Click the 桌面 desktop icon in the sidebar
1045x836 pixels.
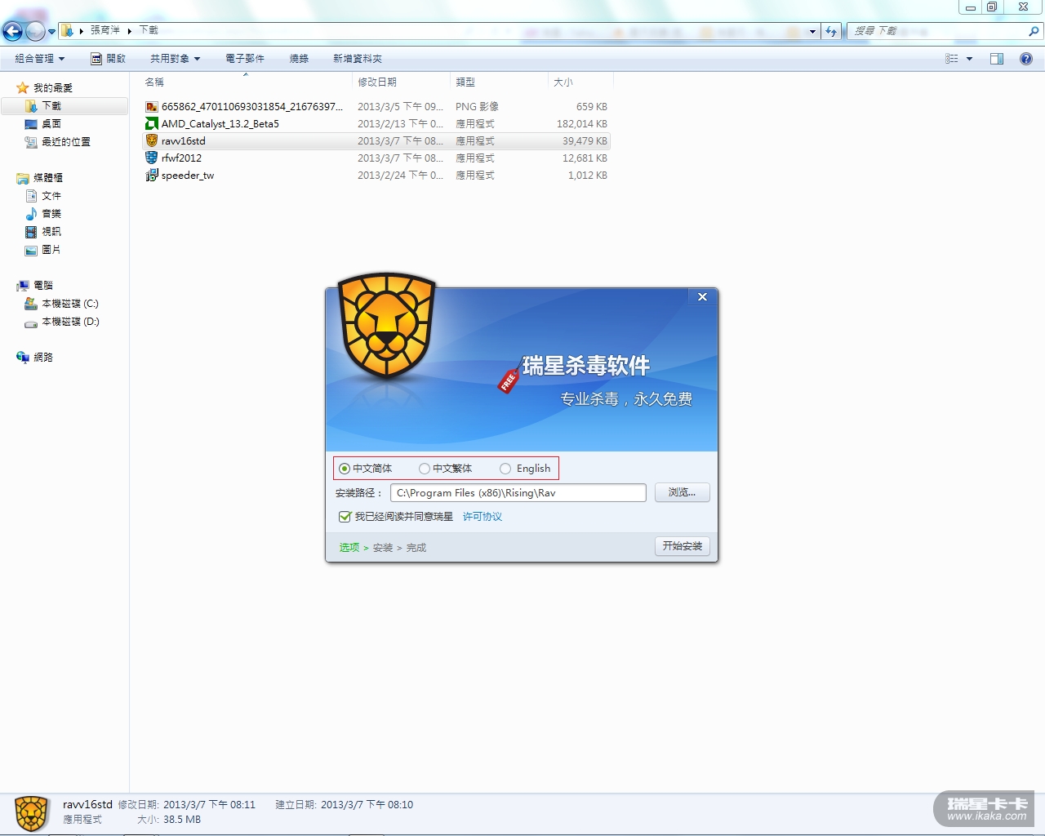[31, 124]
